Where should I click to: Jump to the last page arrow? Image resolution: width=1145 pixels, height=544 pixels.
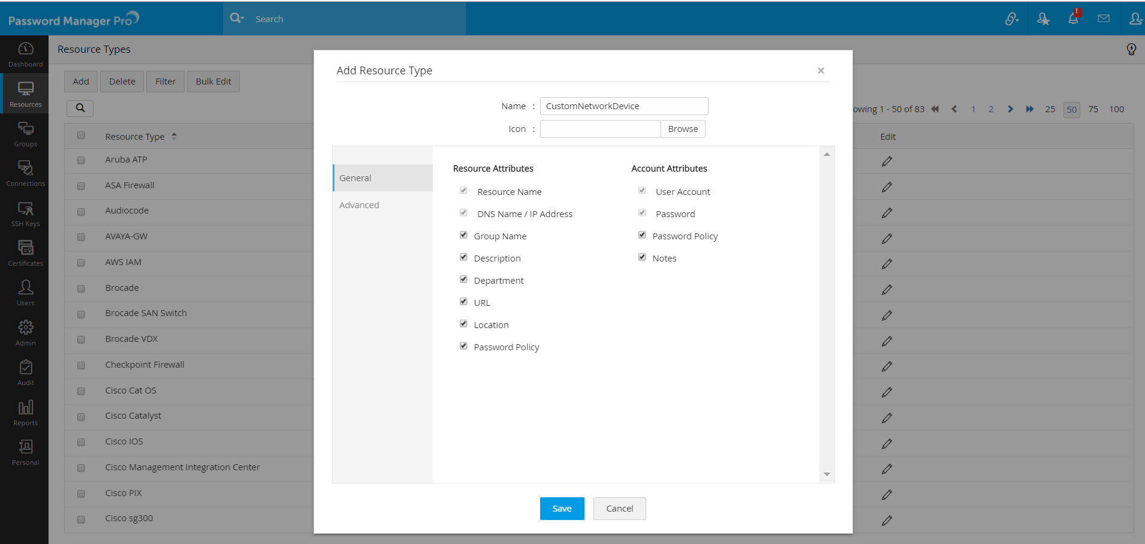[1030, 109]
